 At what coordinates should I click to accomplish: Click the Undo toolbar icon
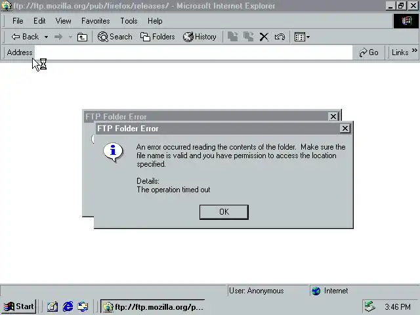(280, 37)
